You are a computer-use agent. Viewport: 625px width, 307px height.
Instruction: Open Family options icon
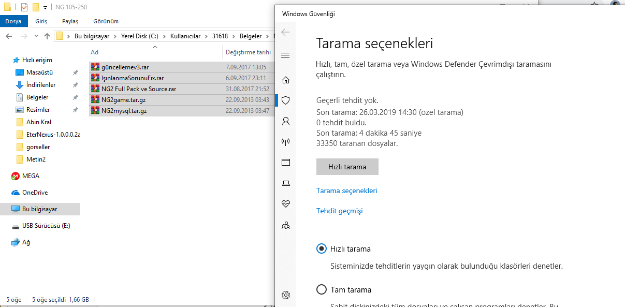pyautogui.click(x=285, y=225)
